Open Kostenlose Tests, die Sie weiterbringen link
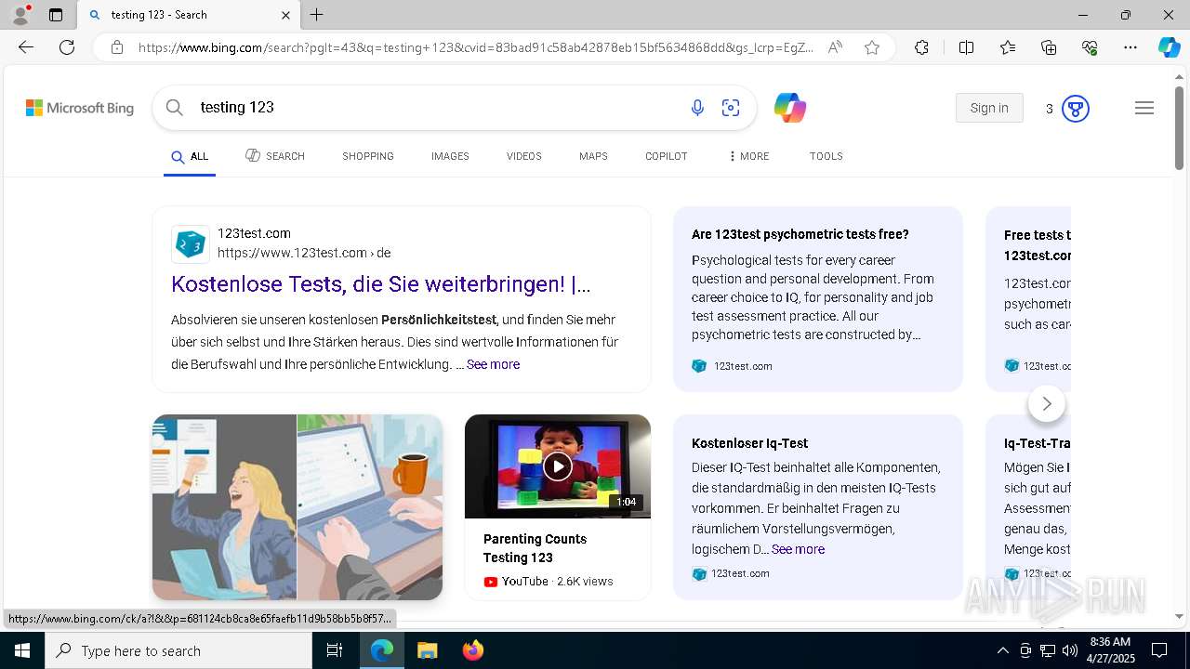 click(x=380, y=284)
